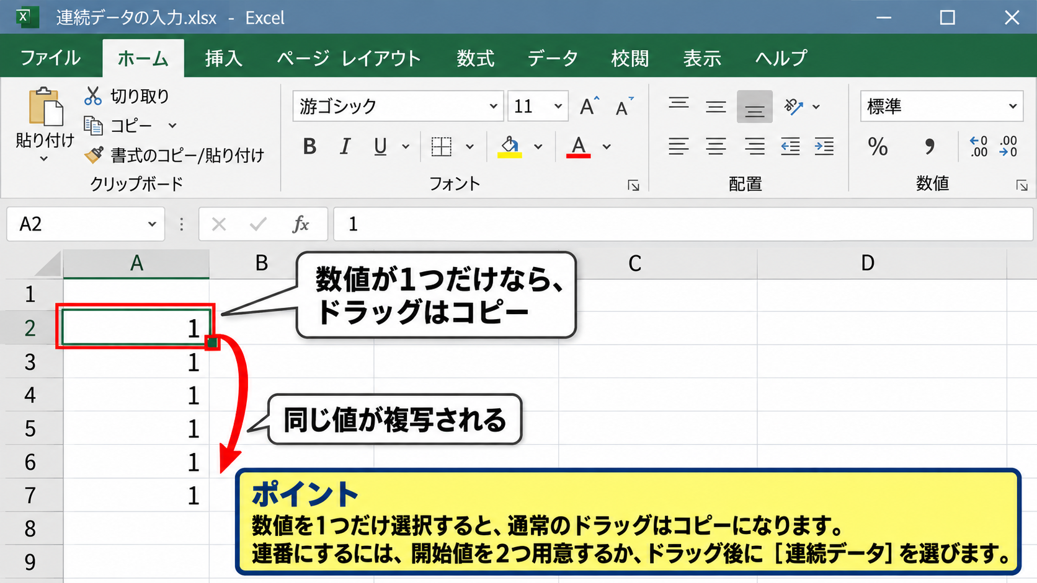Select the Format Painter (書式のコピー/貼り付け) button

point(174,155)
